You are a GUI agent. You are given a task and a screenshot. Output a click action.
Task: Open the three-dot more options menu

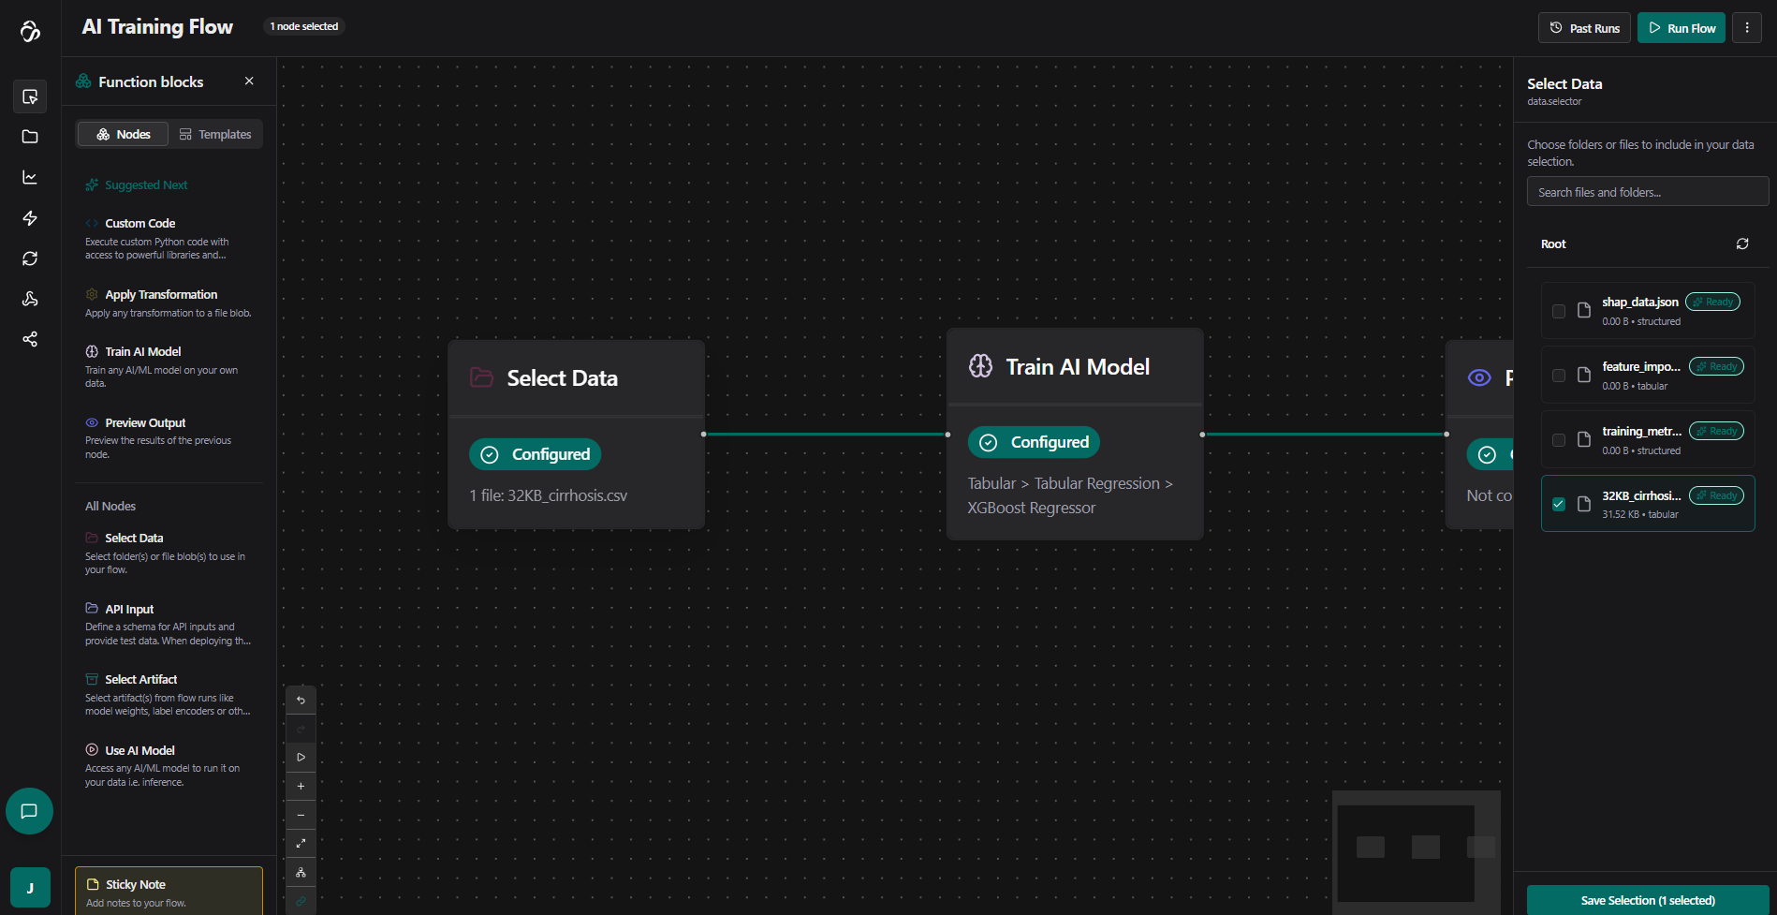[x=1746, y=28]
